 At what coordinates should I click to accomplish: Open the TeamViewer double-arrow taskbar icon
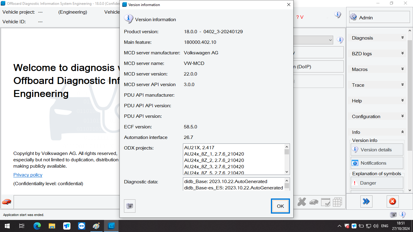pos(82,226)
